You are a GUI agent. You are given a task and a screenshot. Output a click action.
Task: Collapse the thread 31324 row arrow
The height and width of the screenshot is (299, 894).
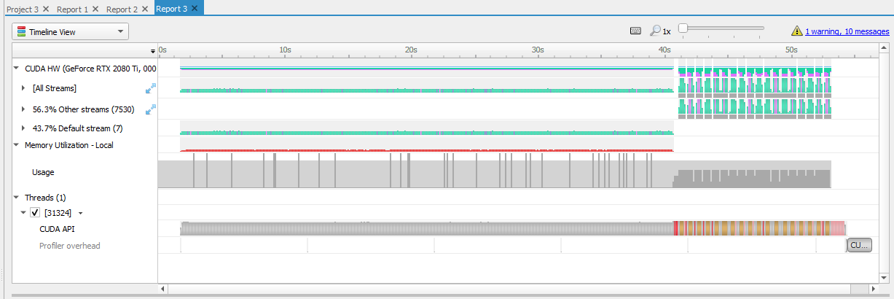click(x=23, y=213)
